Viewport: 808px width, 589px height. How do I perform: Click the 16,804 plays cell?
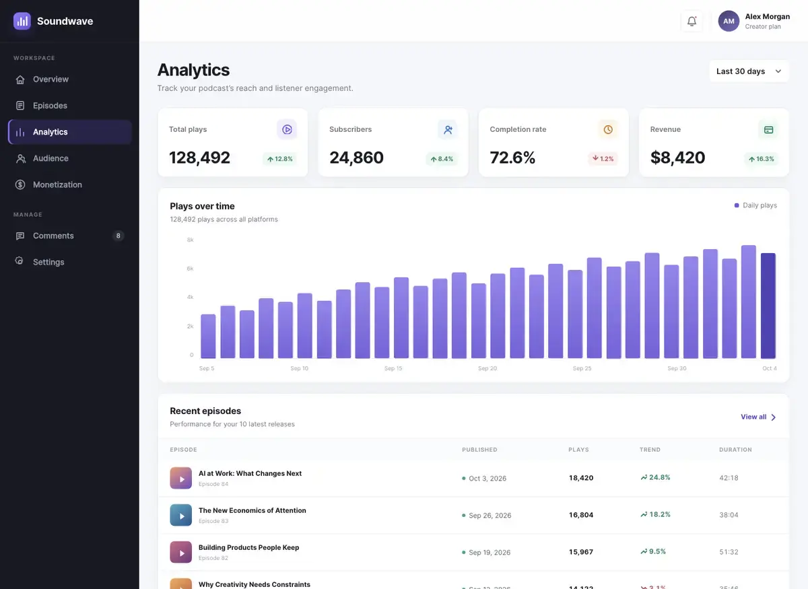581,515
